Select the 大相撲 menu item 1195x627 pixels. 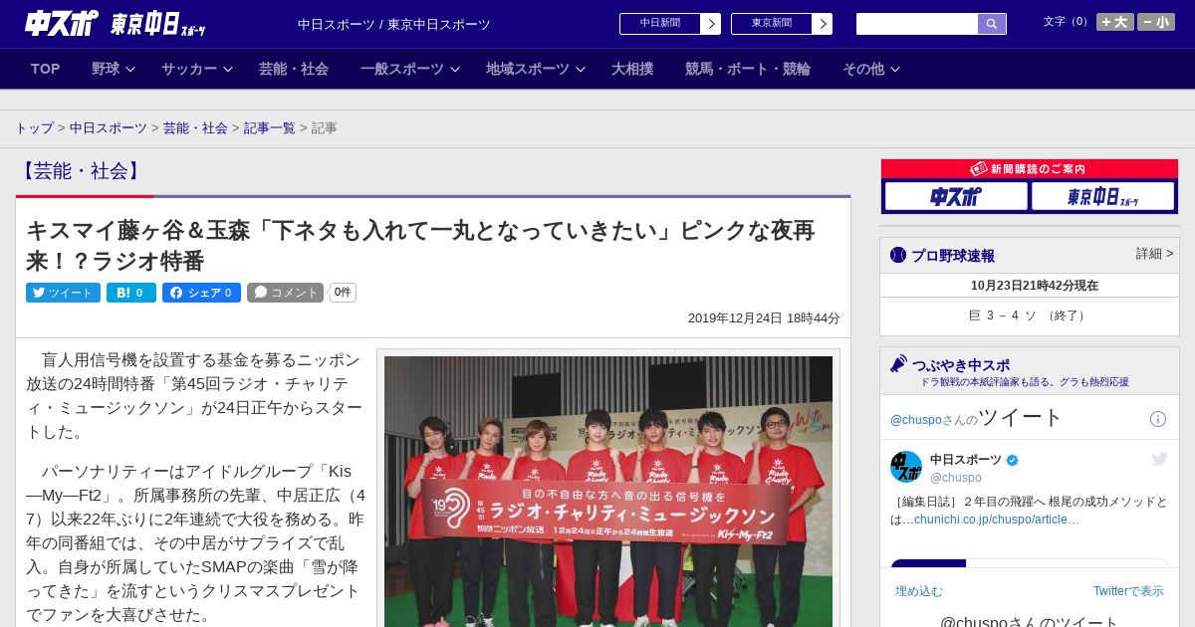click(632, 69)
